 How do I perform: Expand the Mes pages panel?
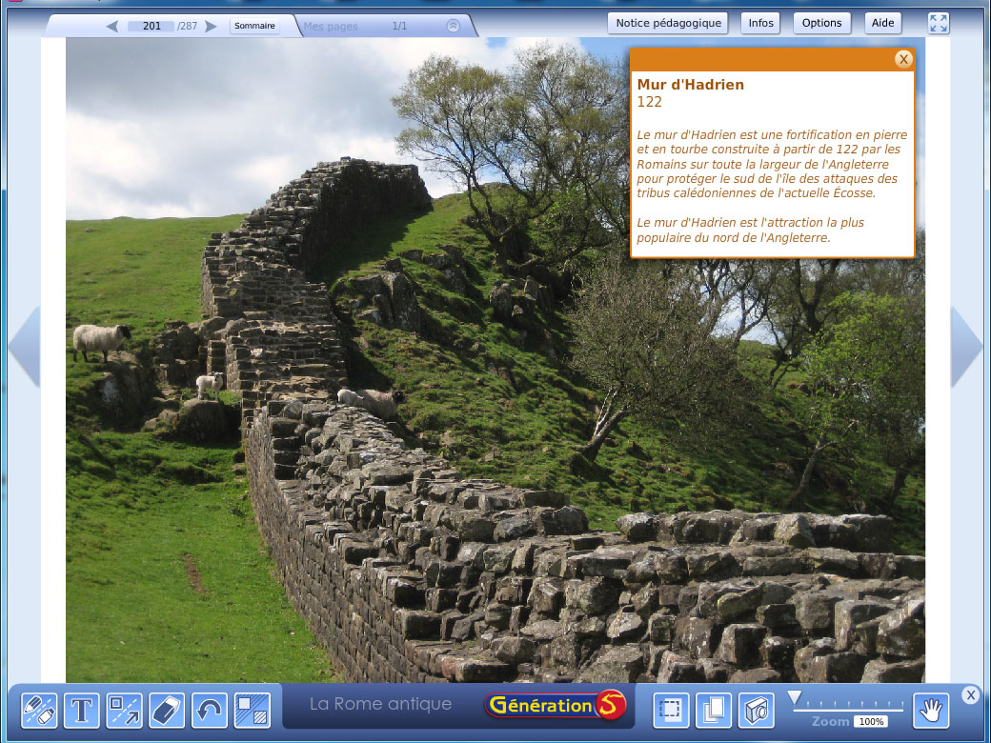click(x=454, y=26)
